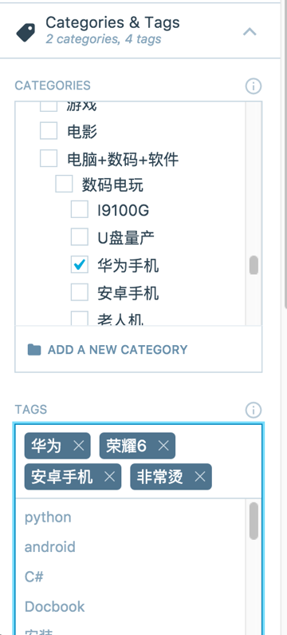Click the categories list scrollbar thumb

coord(254,265)
